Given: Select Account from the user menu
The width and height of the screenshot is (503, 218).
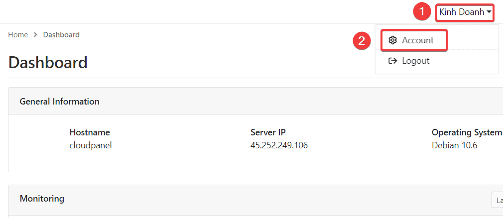Looking at the screenshot, I should pyautogui.click(x=414, y=40).
